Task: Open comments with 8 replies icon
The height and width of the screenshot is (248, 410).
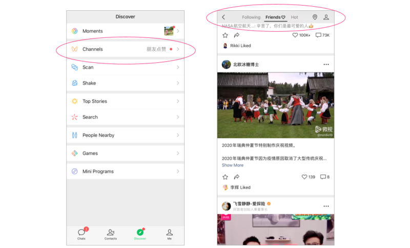Action: (x=324, y=177)
